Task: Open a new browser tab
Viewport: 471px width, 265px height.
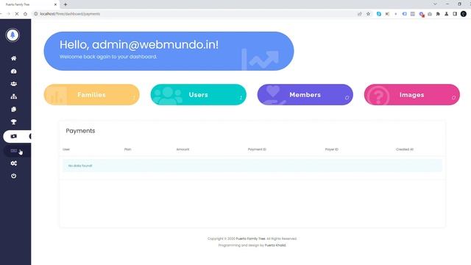Action: [65, 4]
